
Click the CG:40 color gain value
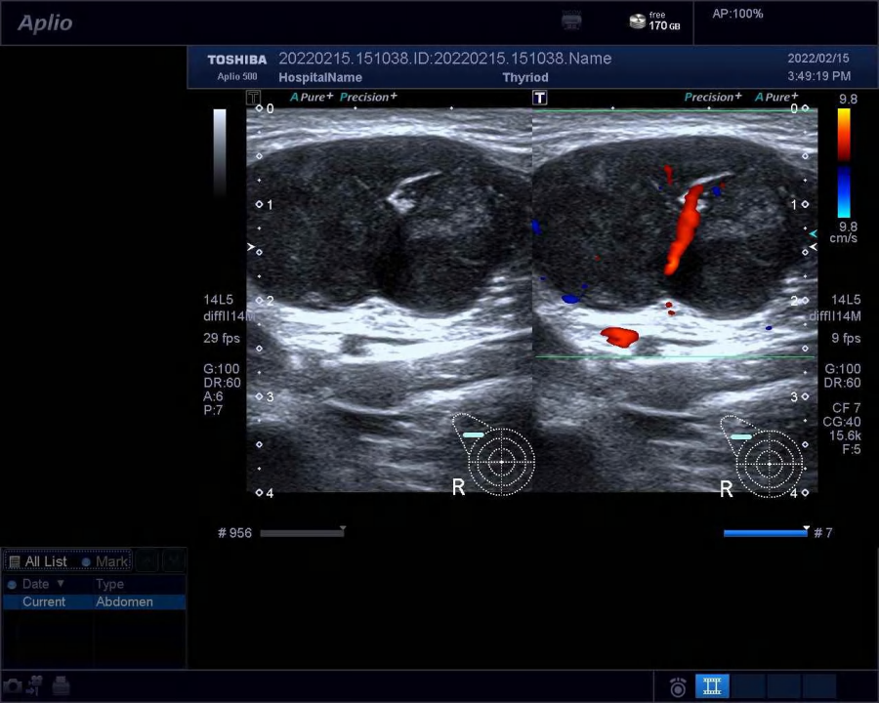coord(842,422)
